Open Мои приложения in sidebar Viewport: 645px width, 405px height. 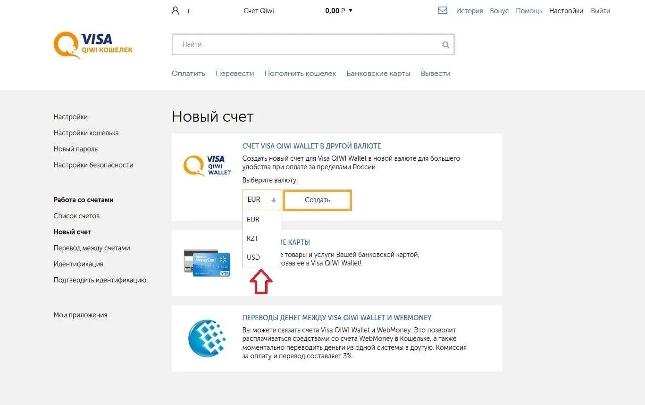[80, 315]
